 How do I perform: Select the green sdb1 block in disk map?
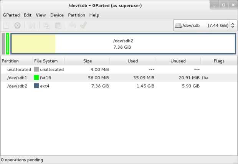click(8, 44)
